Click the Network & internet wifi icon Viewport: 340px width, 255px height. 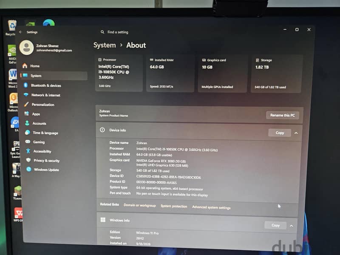pyautogui.click(x=26, y=94)
